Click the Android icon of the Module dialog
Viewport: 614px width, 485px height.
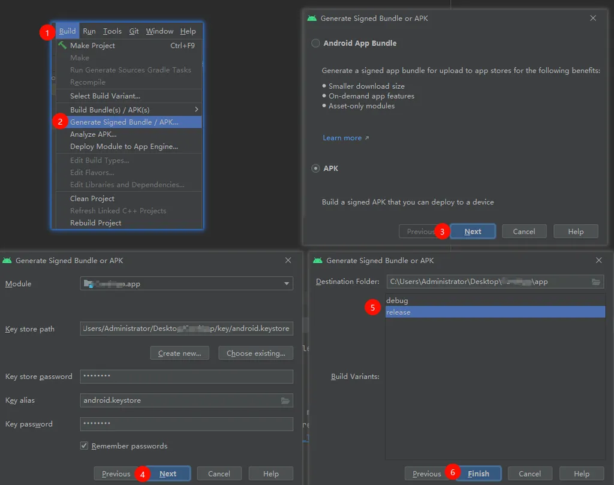click(7, 260)
